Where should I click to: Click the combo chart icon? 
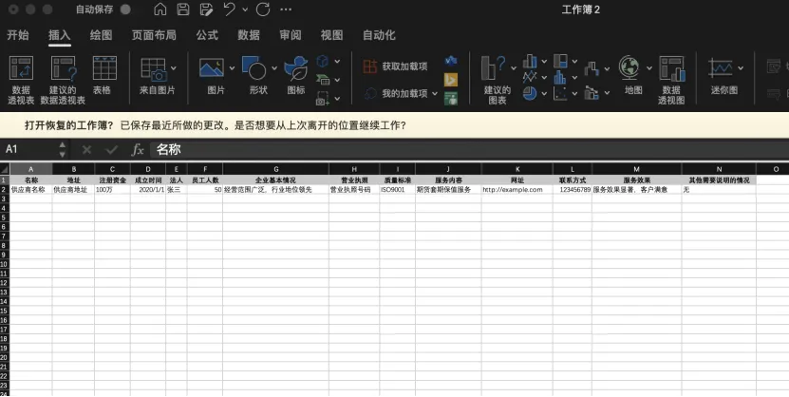pyautogui.click(x=592, y=92)
